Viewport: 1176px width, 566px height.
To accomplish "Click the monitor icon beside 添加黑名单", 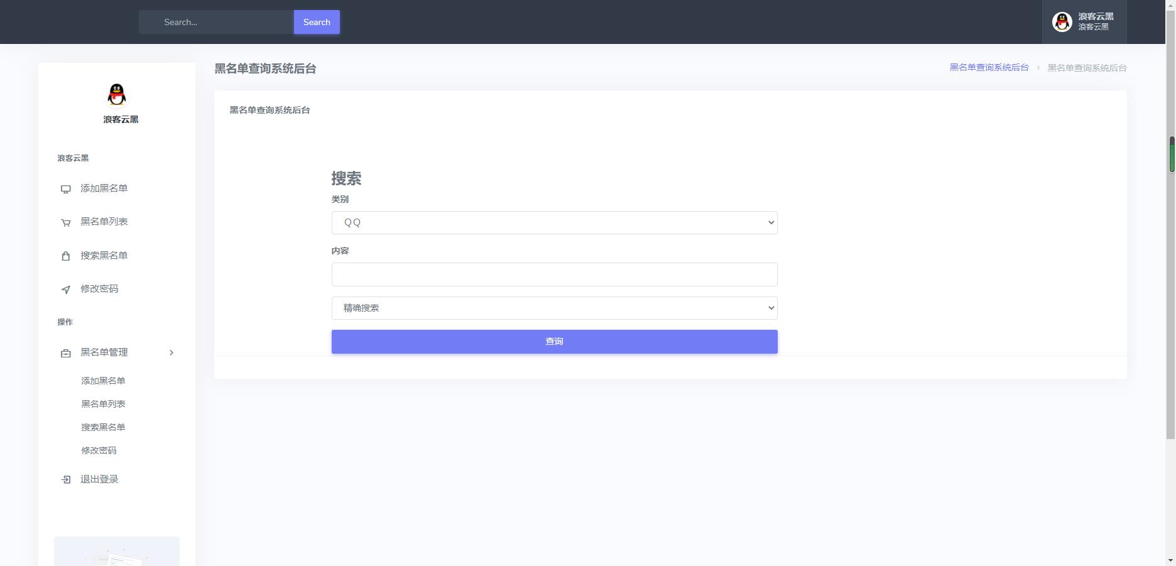I will [65, 188].
